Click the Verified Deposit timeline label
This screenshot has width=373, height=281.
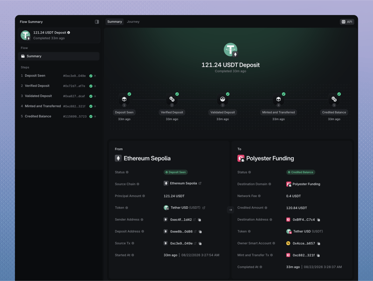172,112
